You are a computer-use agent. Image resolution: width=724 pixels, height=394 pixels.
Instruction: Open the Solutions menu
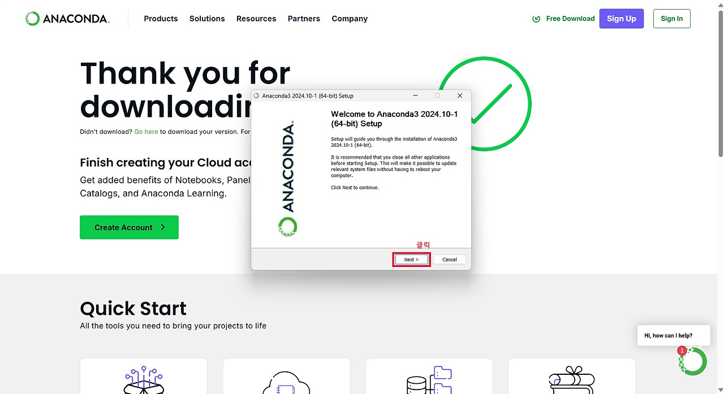pyautogui.click(x=207, y=19)
